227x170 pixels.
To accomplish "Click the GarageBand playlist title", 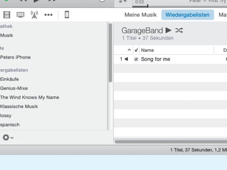I will point(142,31).
